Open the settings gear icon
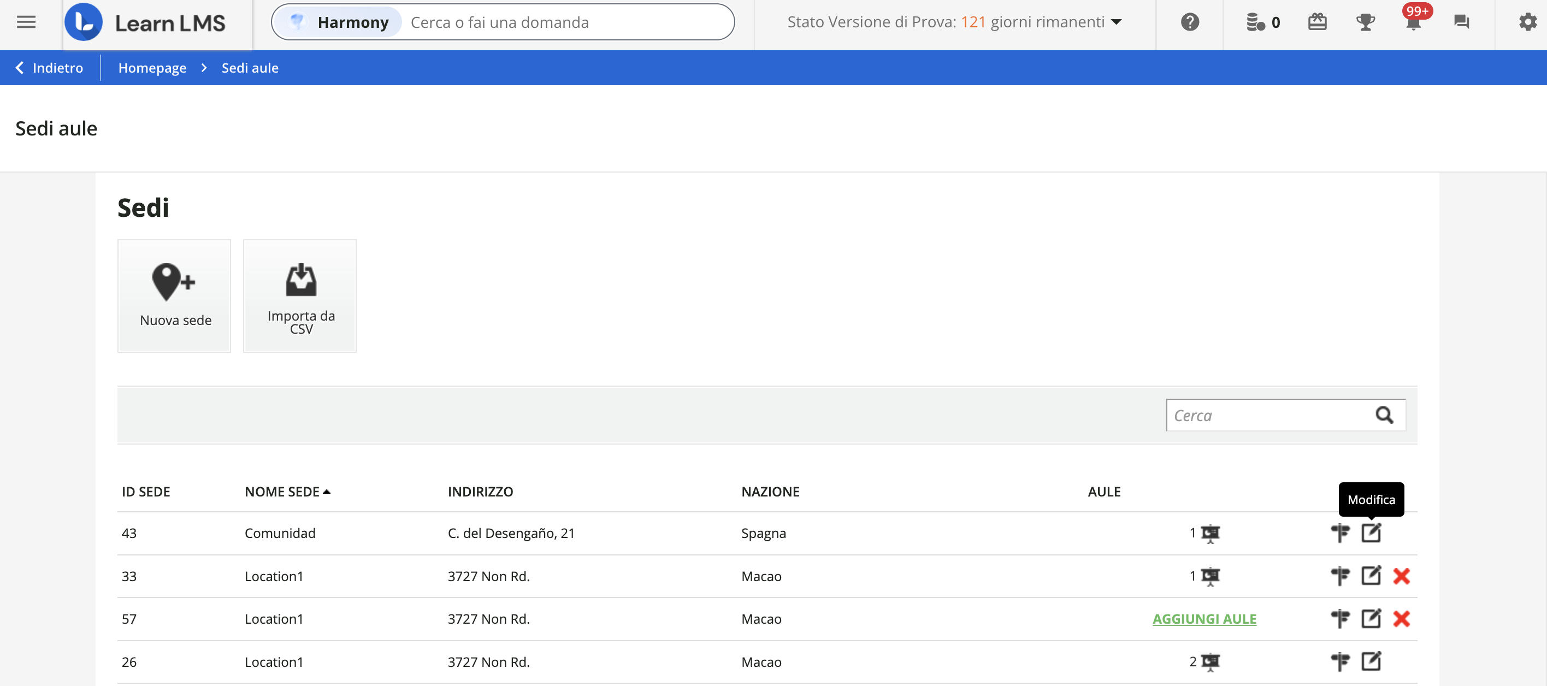 point(1527,22)
